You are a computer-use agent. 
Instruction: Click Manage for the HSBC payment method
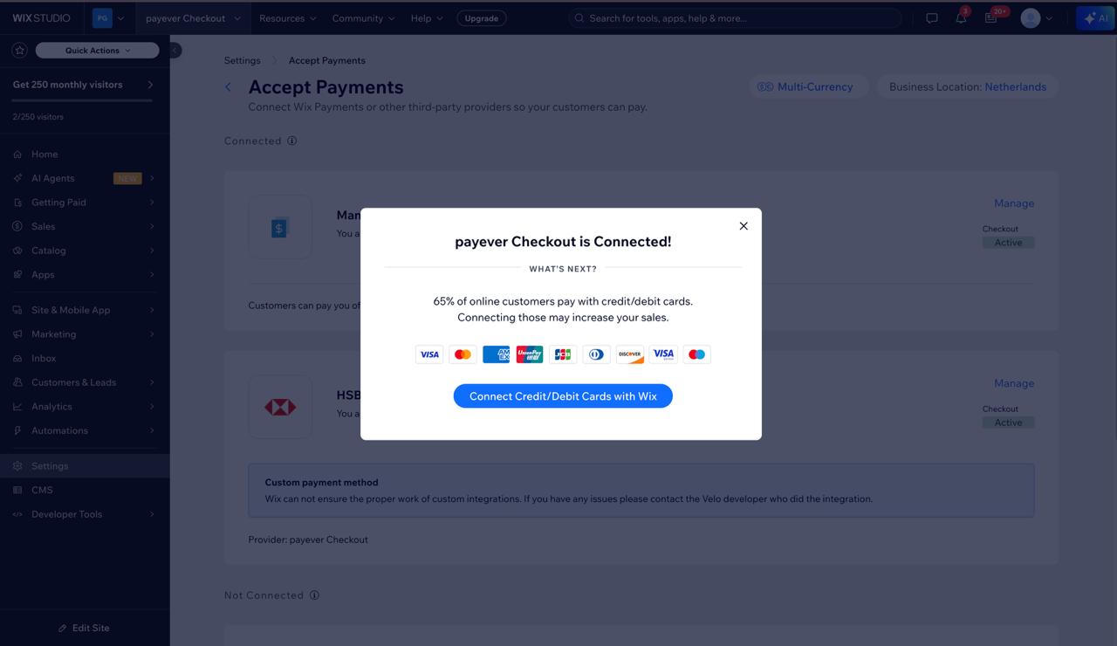1014,383
